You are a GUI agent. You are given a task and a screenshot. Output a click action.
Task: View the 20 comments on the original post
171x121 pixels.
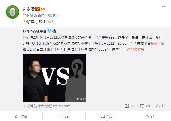(x=145, y=106)
